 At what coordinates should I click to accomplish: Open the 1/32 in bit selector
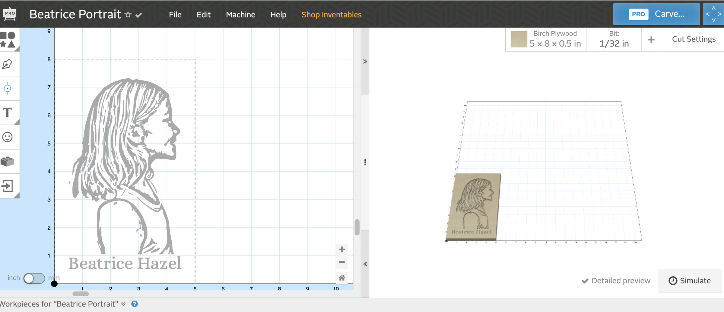pos(614,39)
